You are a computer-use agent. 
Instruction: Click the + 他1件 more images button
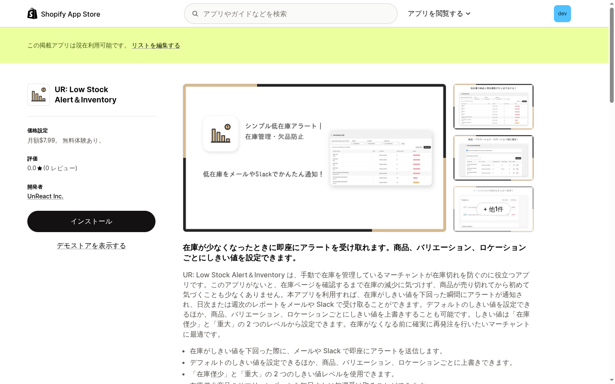tap(493, 209)
